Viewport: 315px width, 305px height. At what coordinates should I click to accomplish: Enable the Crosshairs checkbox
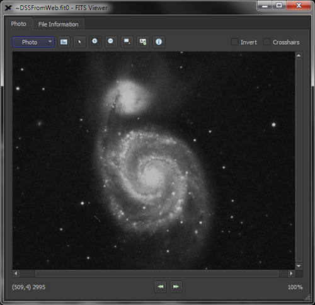click(267, 42)
